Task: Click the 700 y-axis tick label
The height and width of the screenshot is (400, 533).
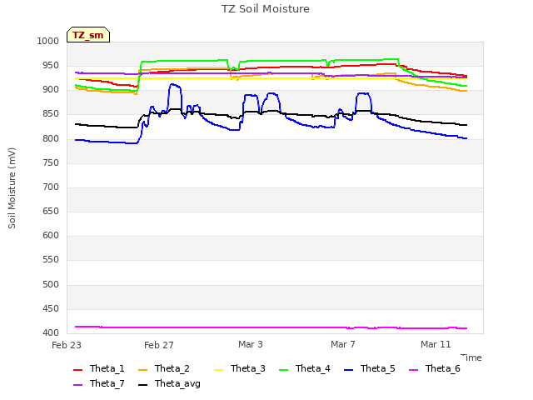Action: click(x=51, y=187)
